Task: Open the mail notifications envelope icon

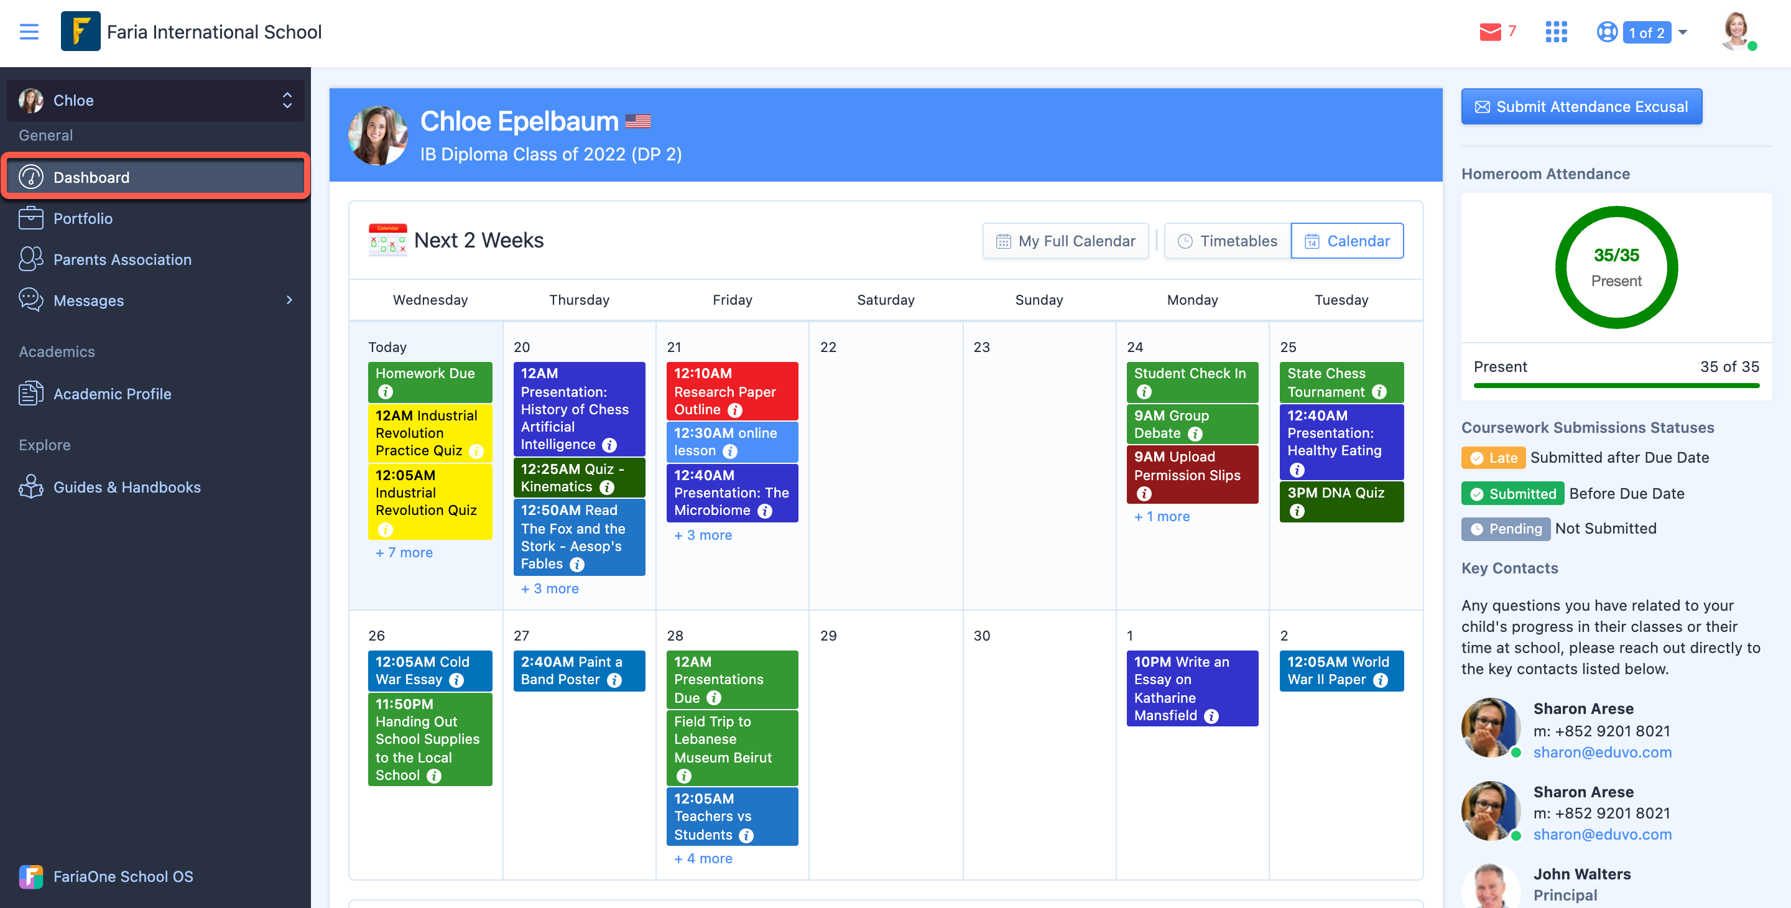Action: coord(1490,32)
